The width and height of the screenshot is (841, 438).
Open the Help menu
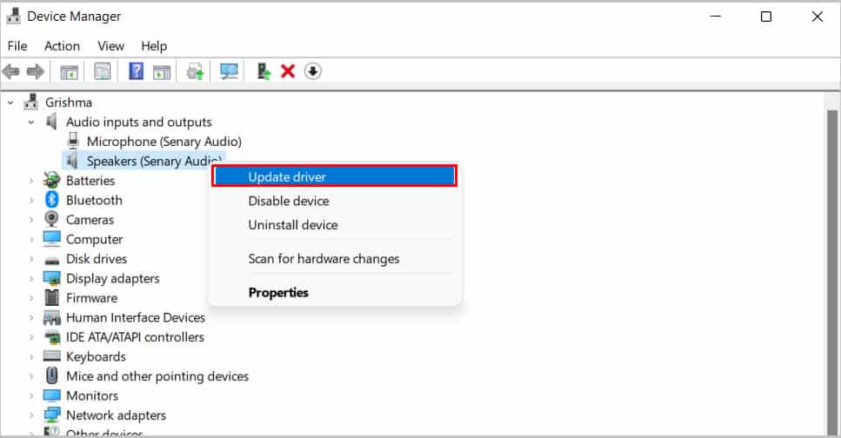154,46
